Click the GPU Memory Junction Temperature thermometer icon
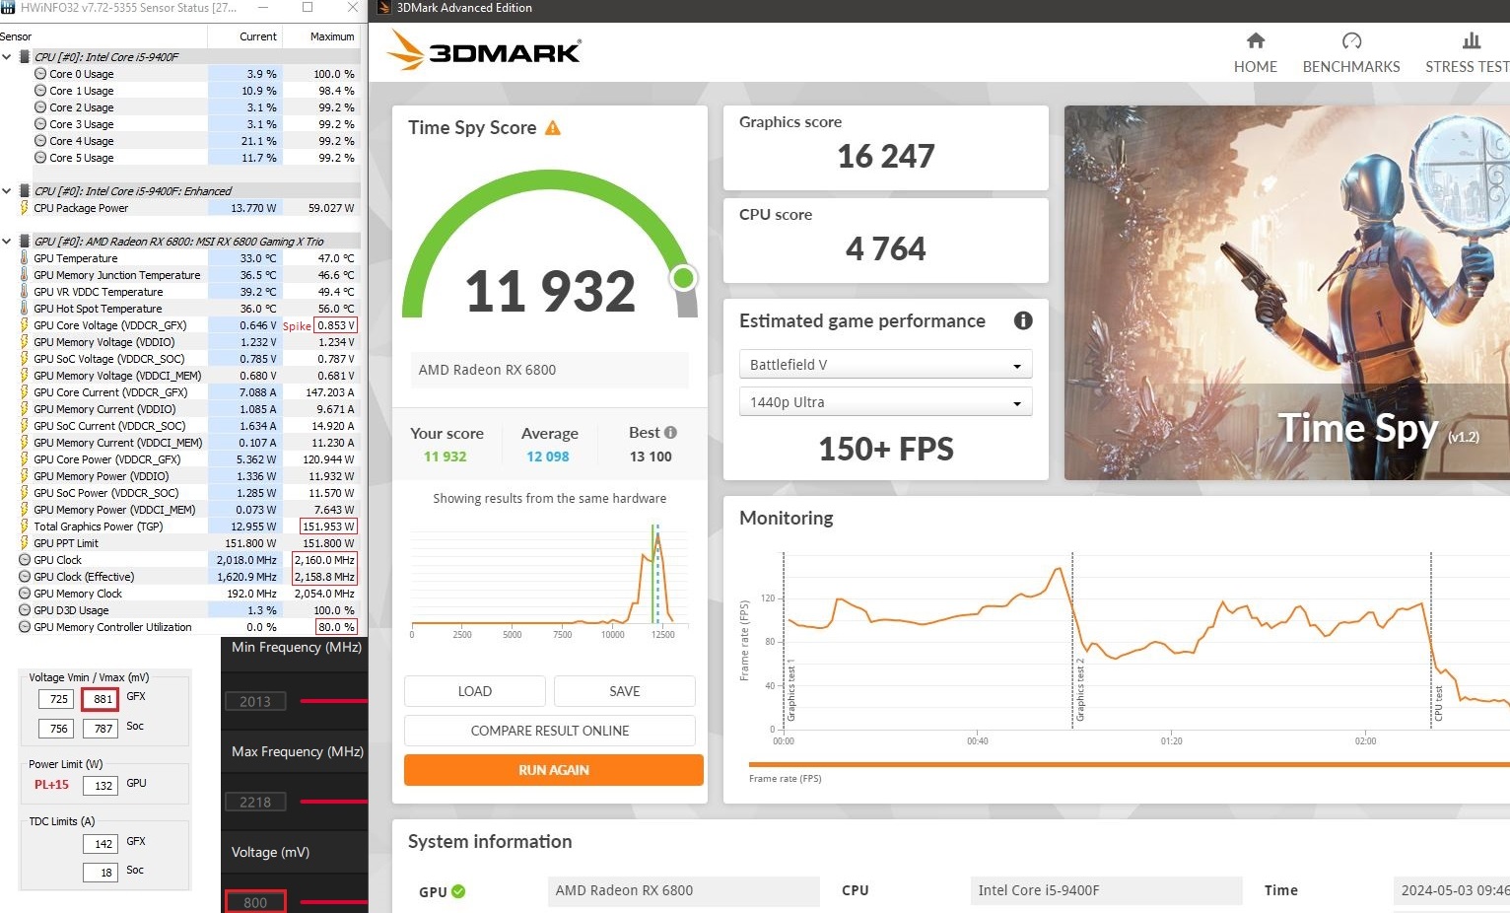1510x913 pixels. [x=25, y=275]
